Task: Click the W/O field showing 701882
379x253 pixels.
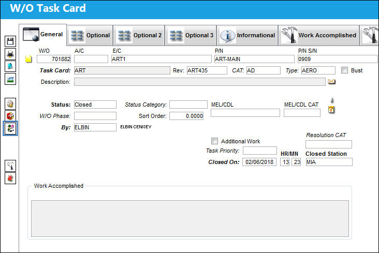Action: [54, 59]
